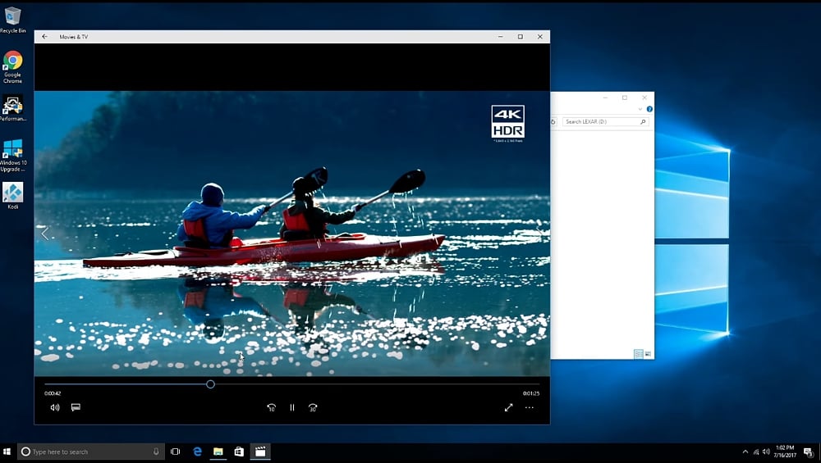Pause the video playback

(292, 407)
